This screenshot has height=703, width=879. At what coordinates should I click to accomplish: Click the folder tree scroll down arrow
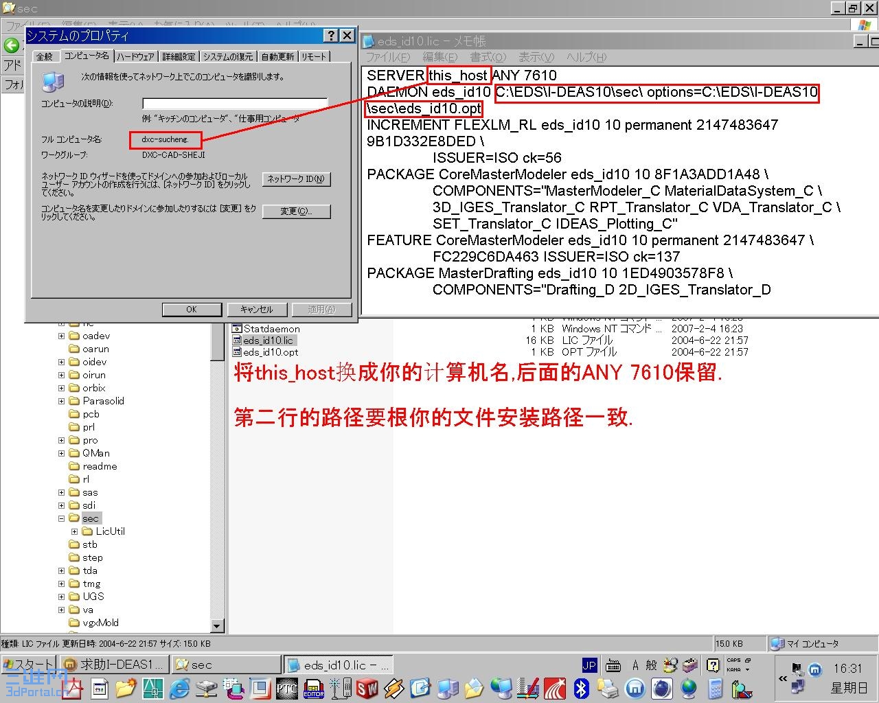pos(218,626)
